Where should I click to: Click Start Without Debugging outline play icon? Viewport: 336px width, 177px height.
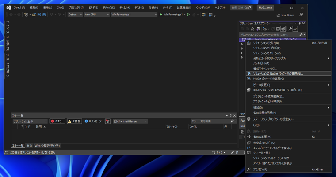188,15
